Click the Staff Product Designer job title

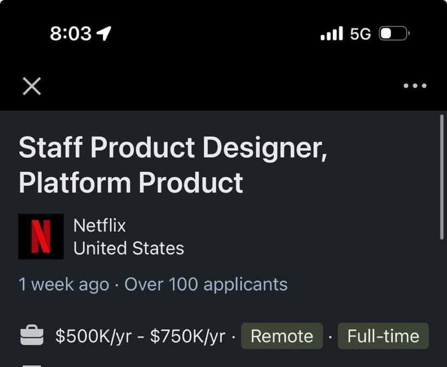coord(173,148)
